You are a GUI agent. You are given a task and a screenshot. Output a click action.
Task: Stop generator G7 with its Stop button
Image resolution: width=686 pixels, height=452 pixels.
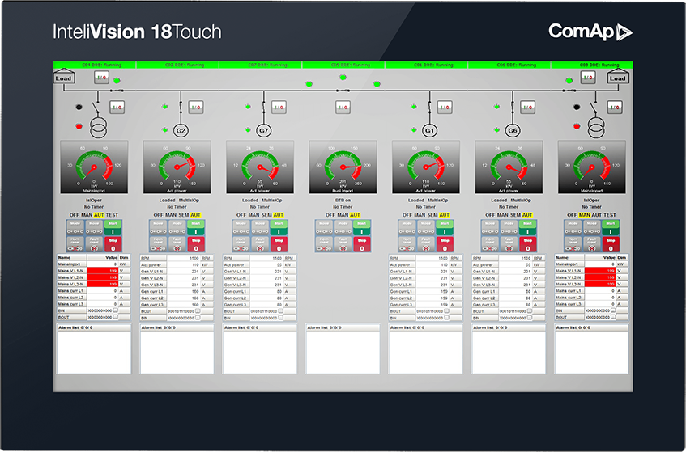tap(279, 244)
